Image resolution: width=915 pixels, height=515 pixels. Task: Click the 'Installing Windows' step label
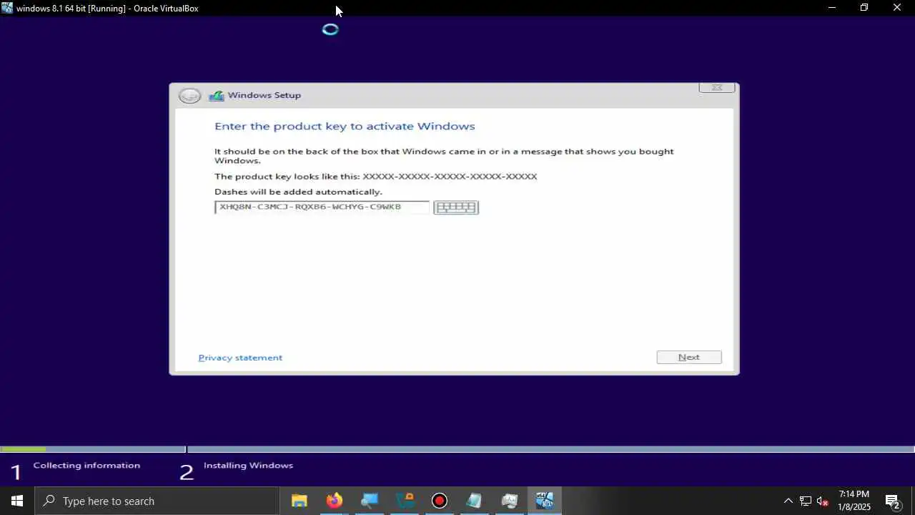[248, 466]
